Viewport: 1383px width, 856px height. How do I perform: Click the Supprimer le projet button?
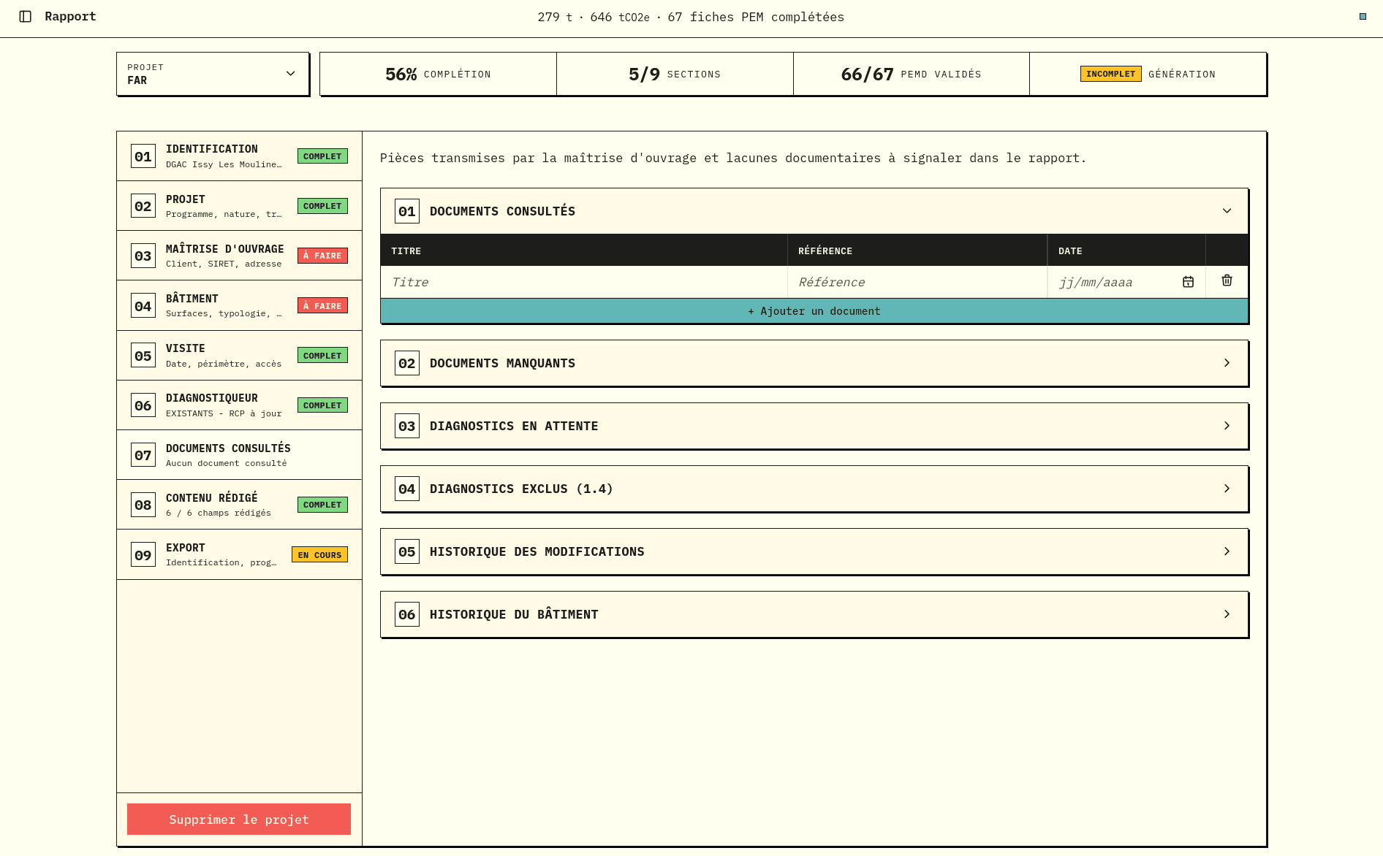click(239, 819)
